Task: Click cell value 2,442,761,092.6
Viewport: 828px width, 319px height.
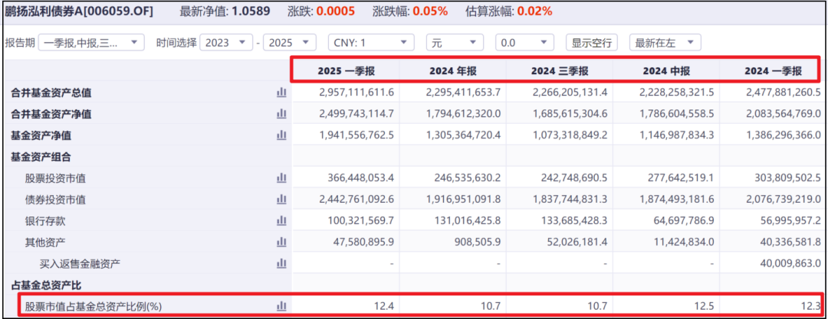Action: point(356,200)
